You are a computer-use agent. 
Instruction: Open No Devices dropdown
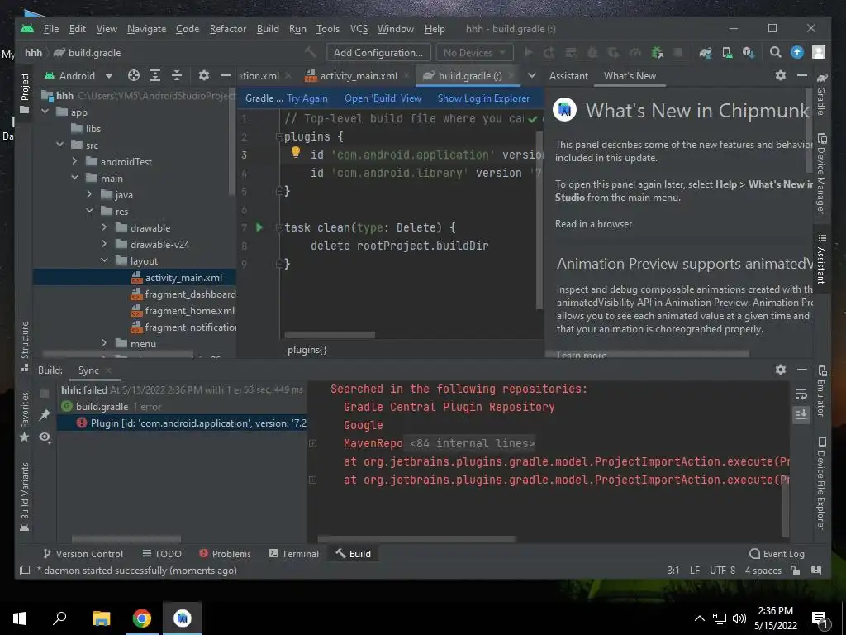tap(474, 52)
